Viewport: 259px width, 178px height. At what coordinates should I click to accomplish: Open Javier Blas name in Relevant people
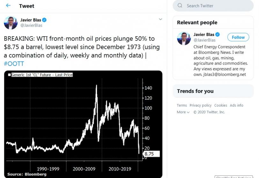pos(204,34)
